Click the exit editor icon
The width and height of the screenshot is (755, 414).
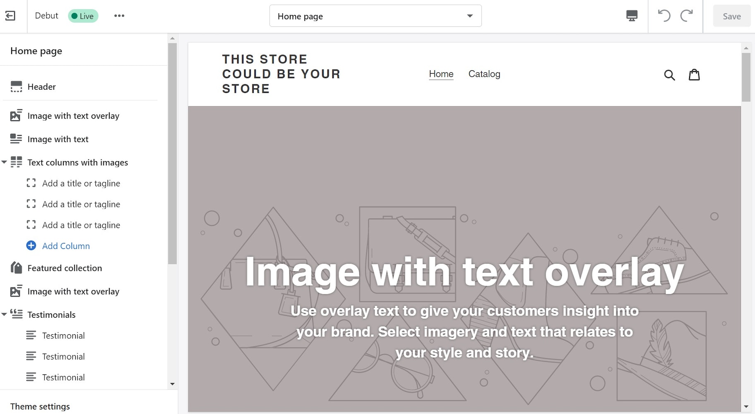coord(10,16)
